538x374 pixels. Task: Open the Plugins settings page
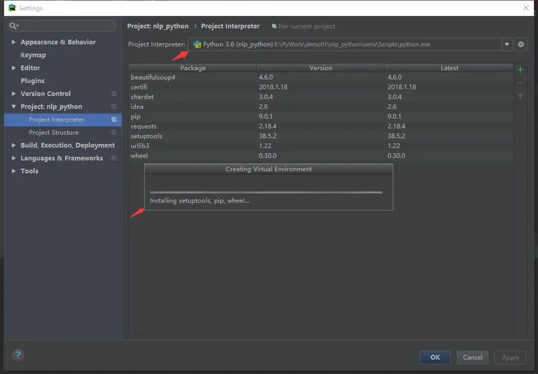32,81
